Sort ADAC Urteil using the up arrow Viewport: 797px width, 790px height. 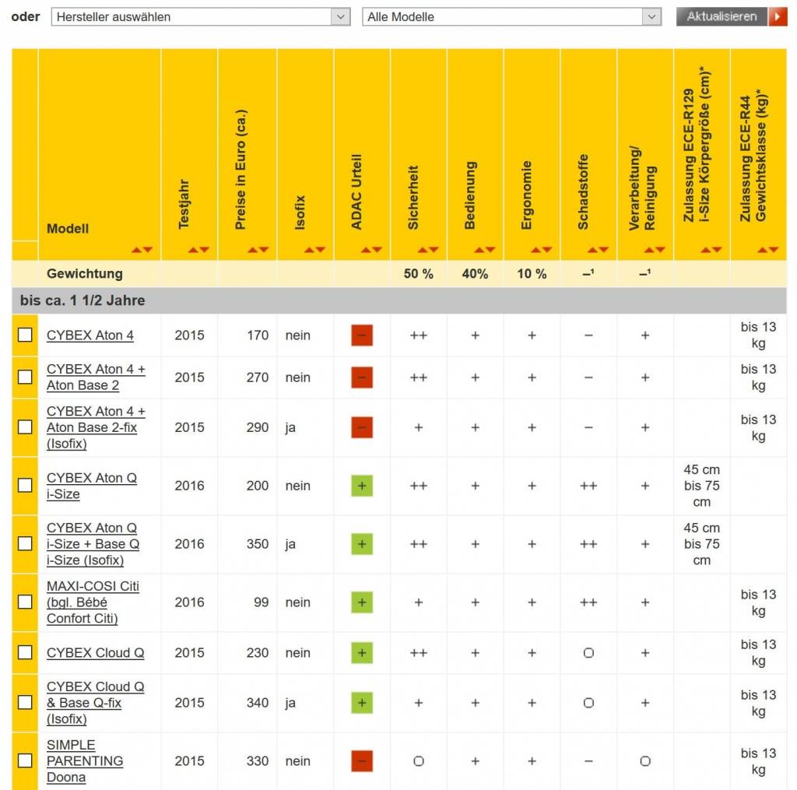click(x=366, y=250)
